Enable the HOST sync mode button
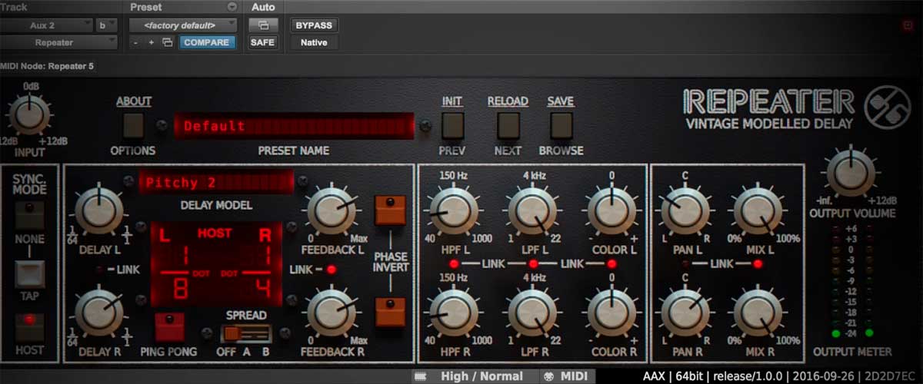 pyautogui.click(x=29, y=327)
